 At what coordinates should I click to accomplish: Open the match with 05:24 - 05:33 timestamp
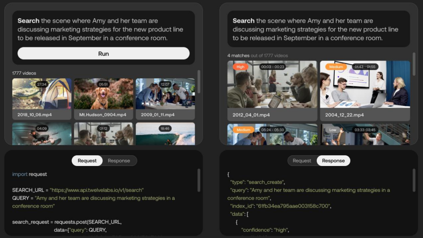pyautogui.click(x=272, y=134)
